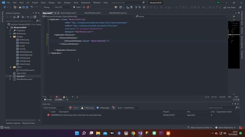Click swap panes icon next to XAML
The image size is (245, 137).
[x=67, y=100]
